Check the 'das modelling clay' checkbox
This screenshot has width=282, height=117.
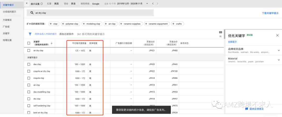point(29,92)
